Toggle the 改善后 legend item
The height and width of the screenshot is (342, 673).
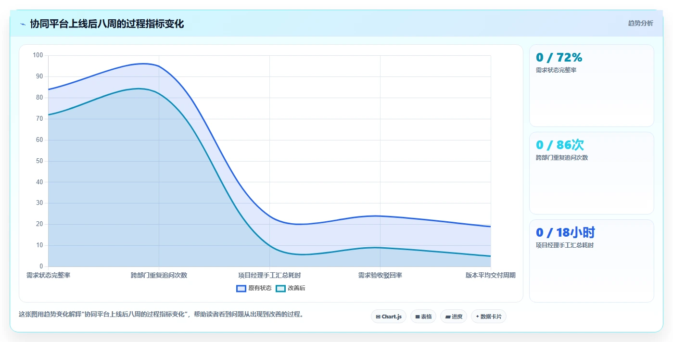click(x=291, y=288)
